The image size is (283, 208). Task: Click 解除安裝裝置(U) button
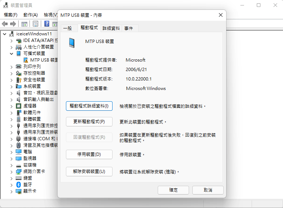[x=89, y=172]
